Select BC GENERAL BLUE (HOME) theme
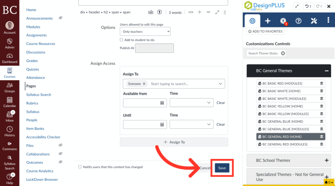Screen dimensions: 335x186 tap(291, 121)
